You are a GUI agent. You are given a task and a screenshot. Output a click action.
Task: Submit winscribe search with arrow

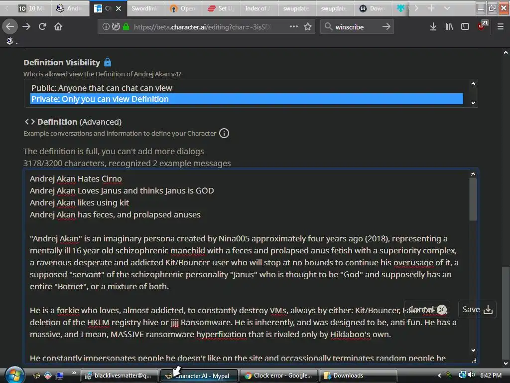(386, 26)
